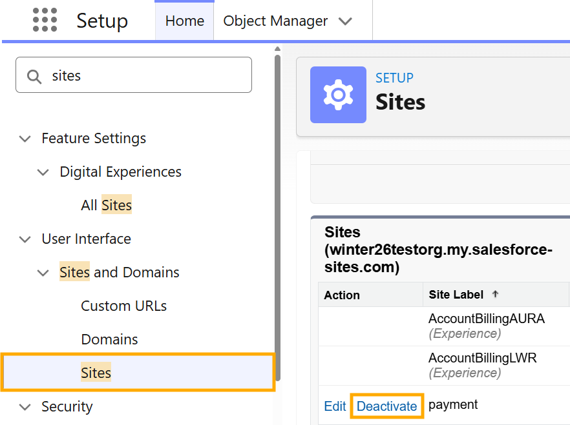Image resolution: width=570 pixels, height=425 pixels.
Task: Sort by the Site Label arrow icon
Action: click(495, 294)
